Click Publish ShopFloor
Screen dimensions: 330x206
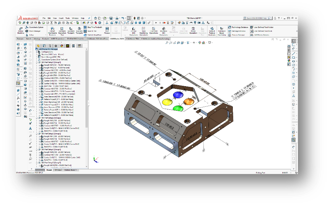92,35
